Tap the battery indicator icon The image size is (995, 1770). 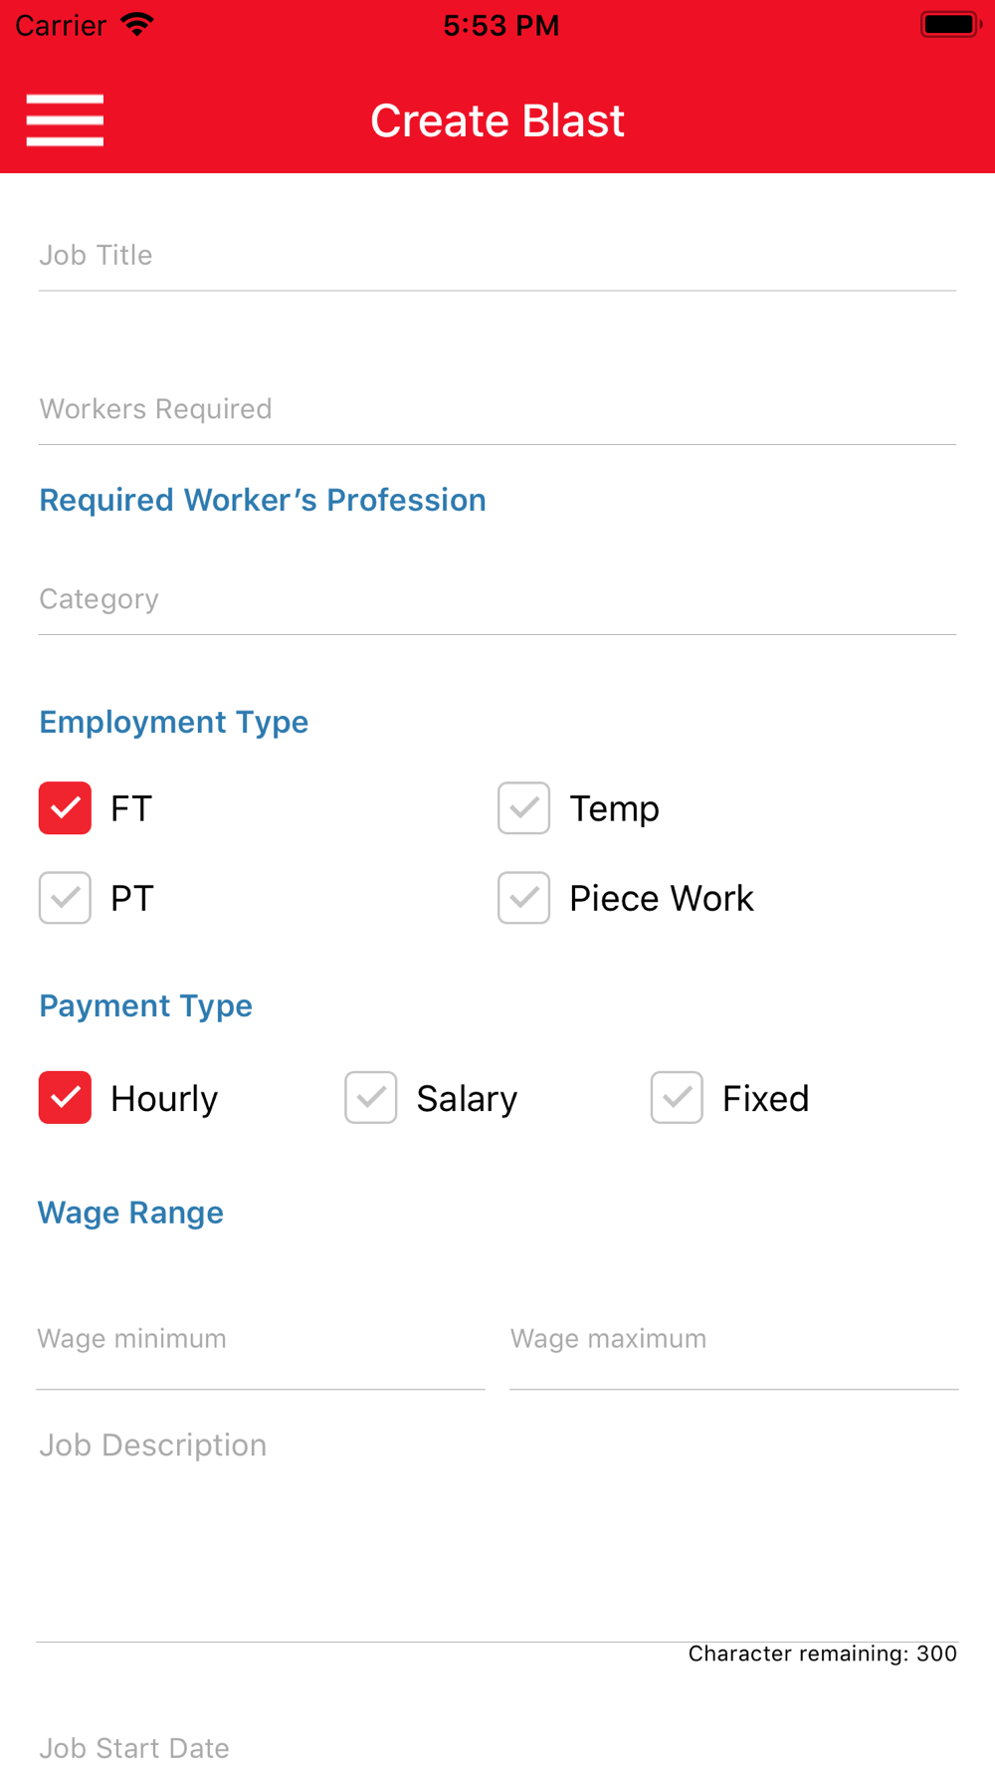point(950,24)
